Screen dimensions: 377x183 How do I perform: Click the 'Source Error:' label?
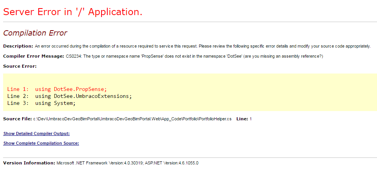click(20, 66)
